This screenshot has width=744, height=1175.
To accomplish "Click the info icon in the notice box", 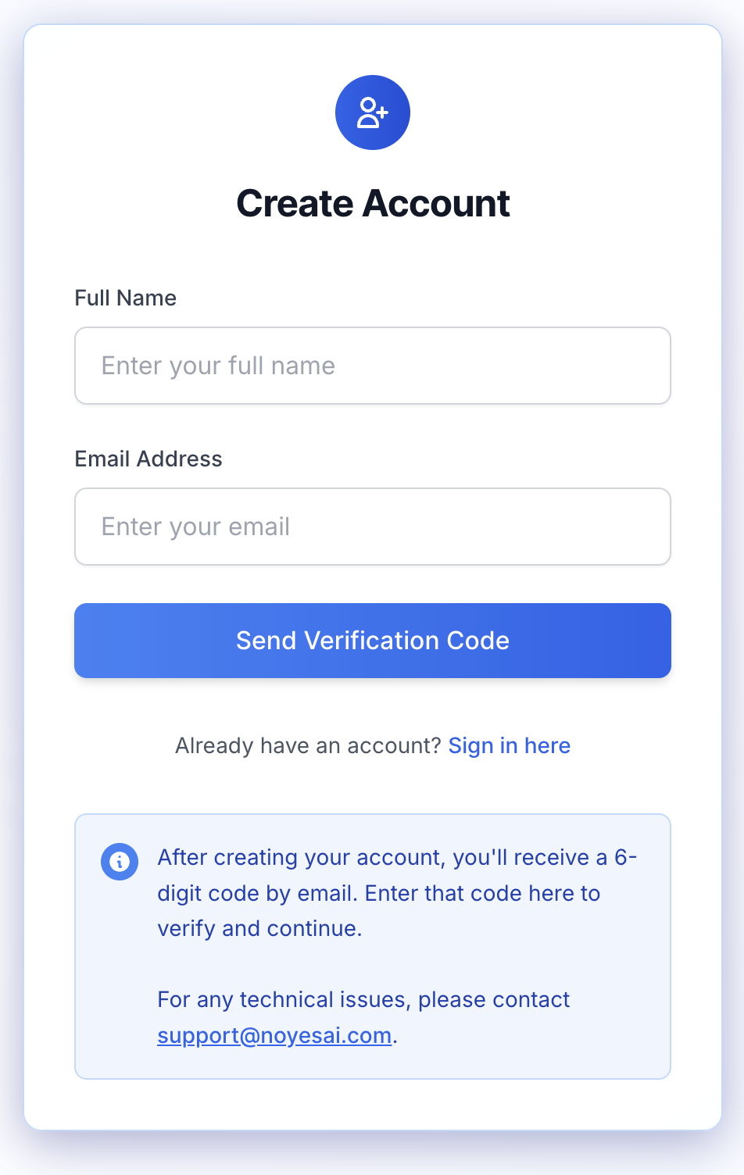I will coord(120,862).
